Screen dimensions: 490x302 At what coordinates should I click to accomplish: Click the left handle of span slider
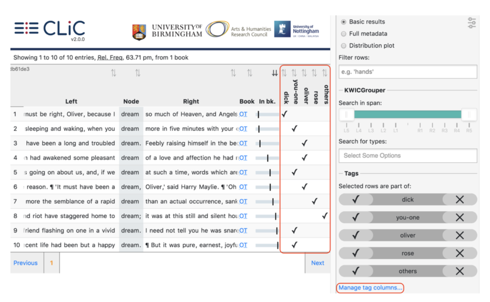point(347,114)
